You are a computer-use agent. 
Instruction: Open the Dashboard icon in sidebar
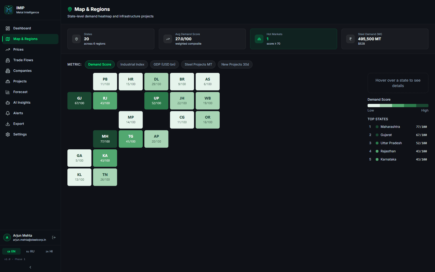coord(8,28)
